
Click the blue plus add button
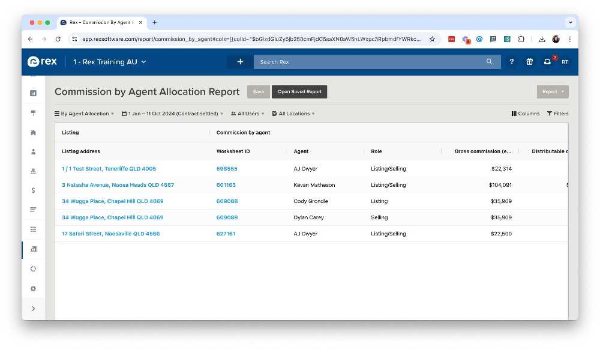(240, 62)
